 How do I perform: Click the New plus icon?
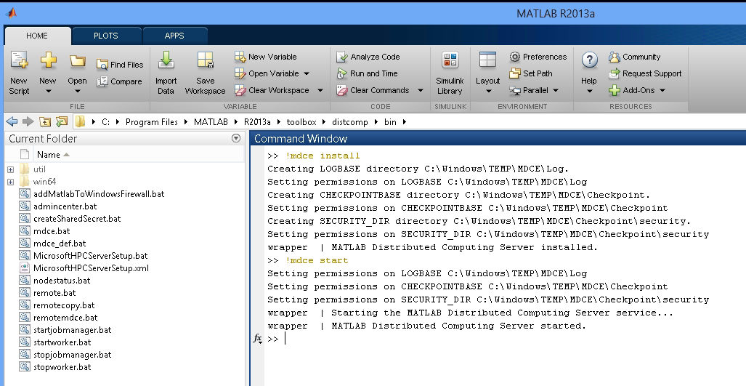(x=48, y=60)
